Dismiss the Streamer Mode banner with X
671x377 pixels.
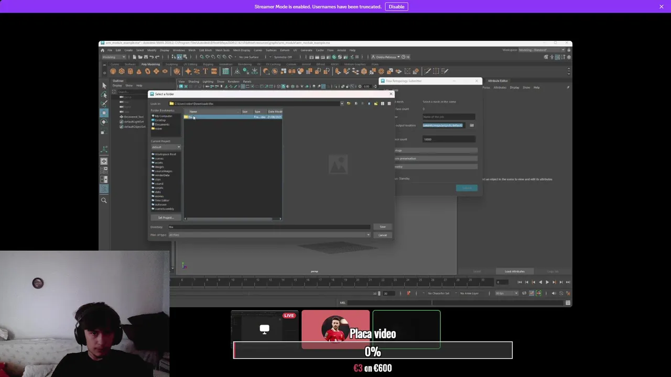pos(662,7)
